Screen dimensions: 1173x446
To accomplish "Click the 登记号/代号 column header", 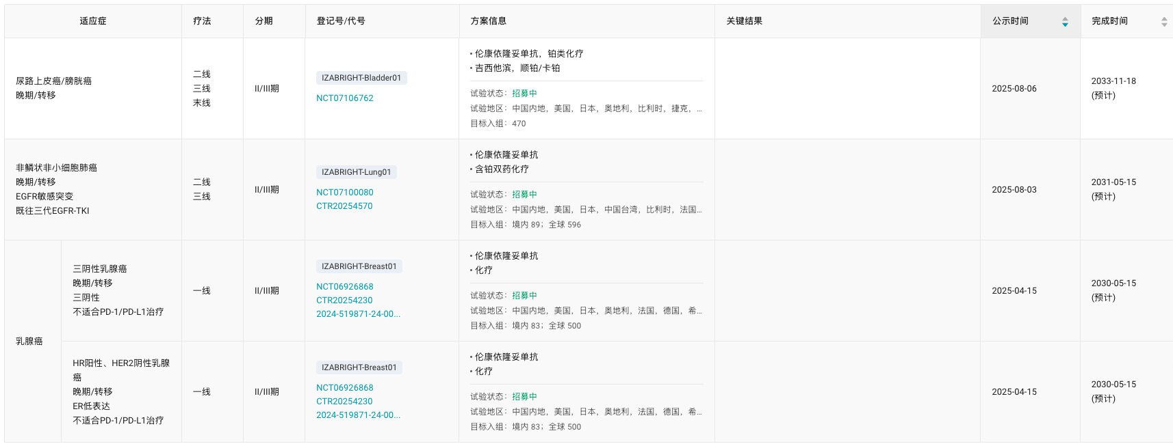I will 341,21.
